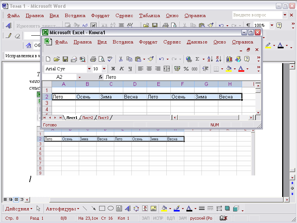Open the Действия menu in drawing toolbar
The width and height of the screenshot is (297, 223).
click(19, 209)
